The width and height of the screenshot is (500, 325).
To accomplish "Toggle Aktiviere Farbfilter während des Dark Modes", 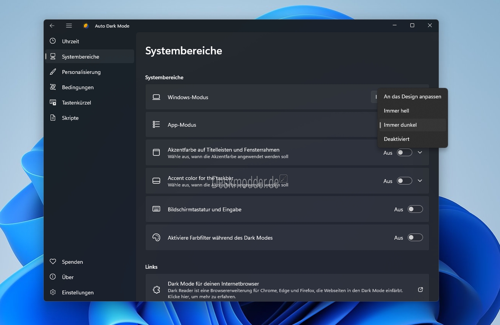I will pyautogui.click(x=415, y=237).
